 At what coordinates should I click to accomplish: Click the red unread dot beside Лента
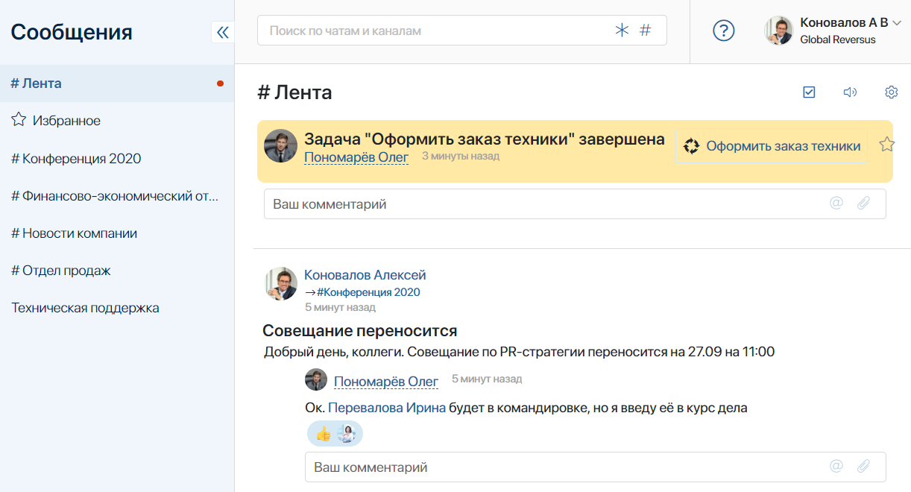pos(220,83)
